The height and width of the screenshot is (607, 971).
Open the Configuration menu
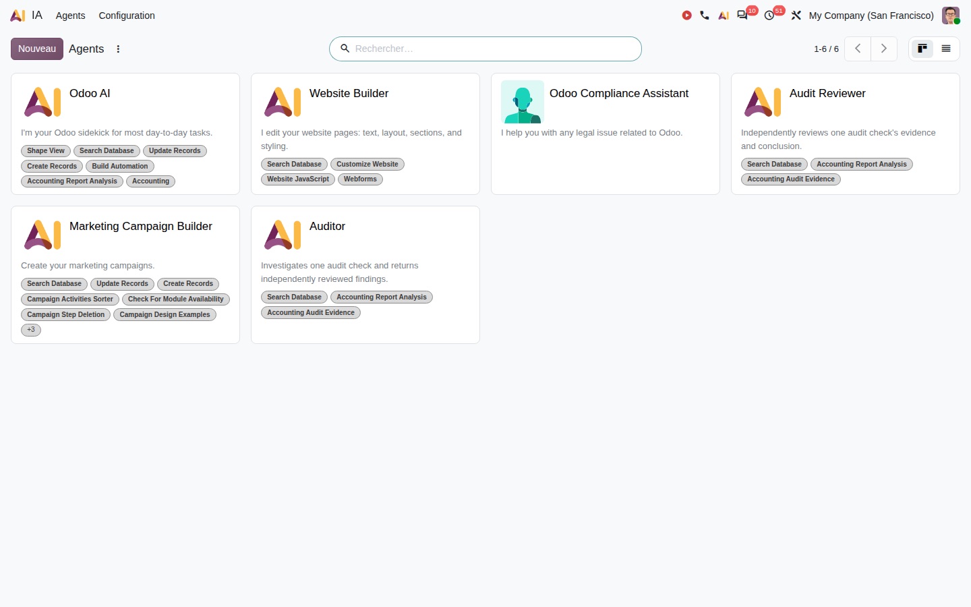tap(127, 16)
